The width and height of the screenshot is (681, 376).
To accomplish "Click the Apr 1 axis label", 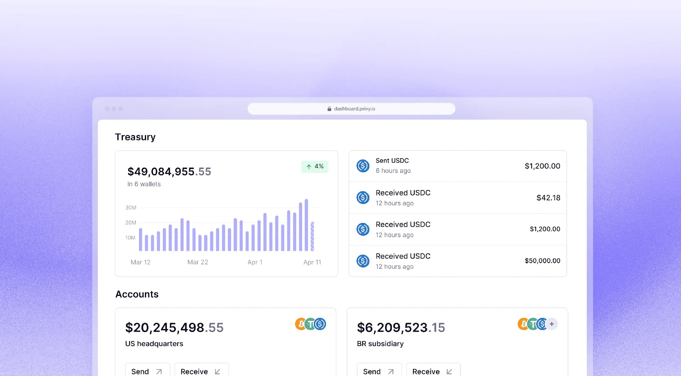I will coord(255,262).
